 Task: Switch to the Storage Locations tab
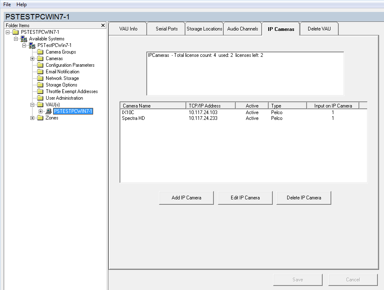[204, 29]
